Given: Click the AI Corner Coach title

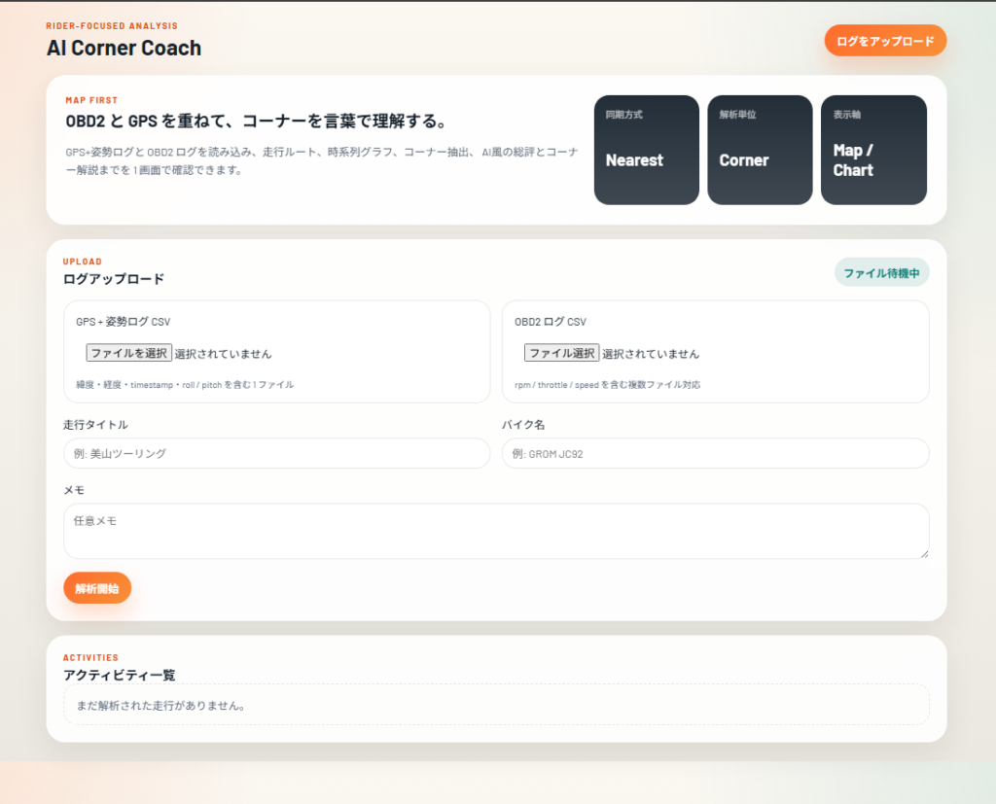Looking at the screenshot, I should pyautogui.click(x=124, y=48).
